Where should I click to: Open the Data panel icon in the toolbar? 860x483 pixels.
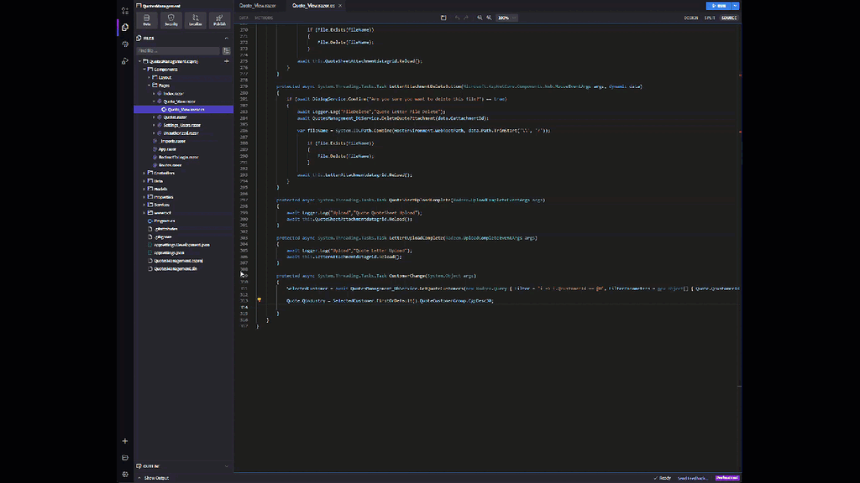click(146, 20)
